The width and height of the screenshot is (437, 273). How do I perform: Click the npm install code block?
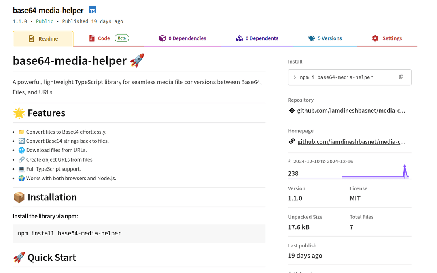[139, 233]
